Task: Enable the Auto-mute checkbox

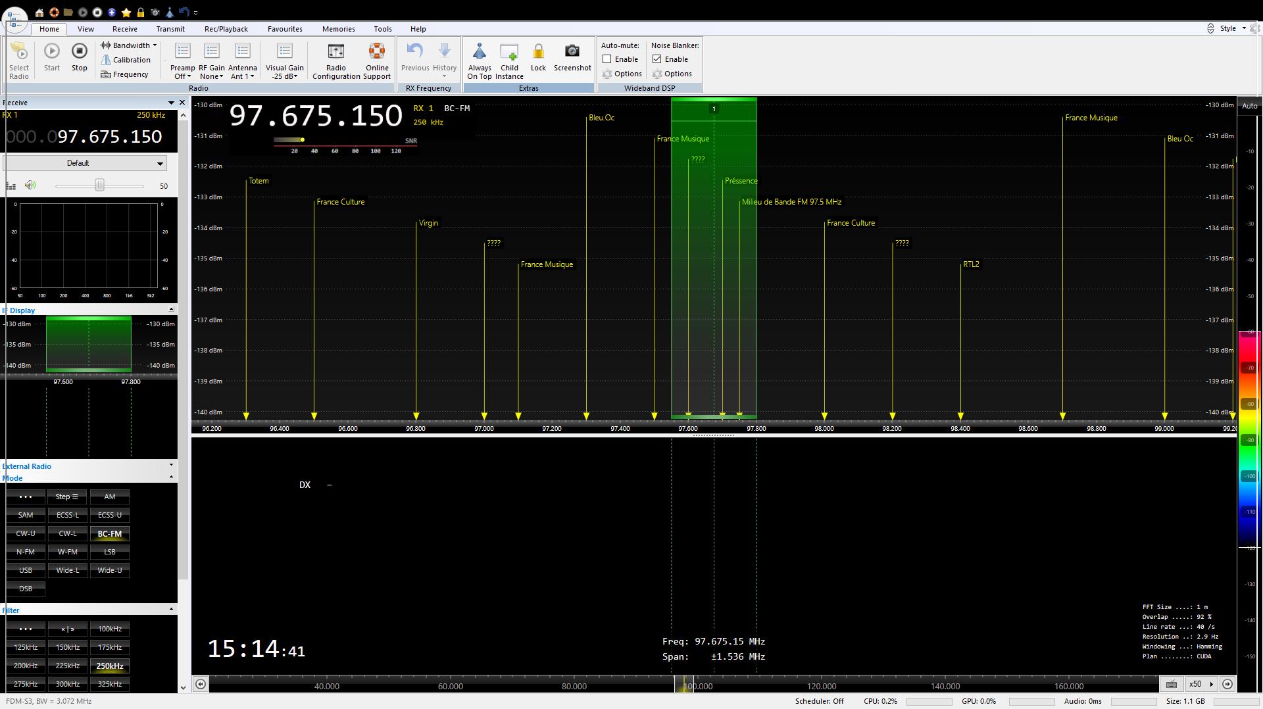Action: pos(607,59)
